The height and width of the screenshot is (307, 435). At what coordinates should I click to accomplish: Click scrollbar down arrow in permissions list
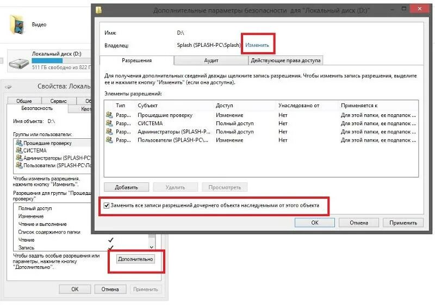pos(152,247)
